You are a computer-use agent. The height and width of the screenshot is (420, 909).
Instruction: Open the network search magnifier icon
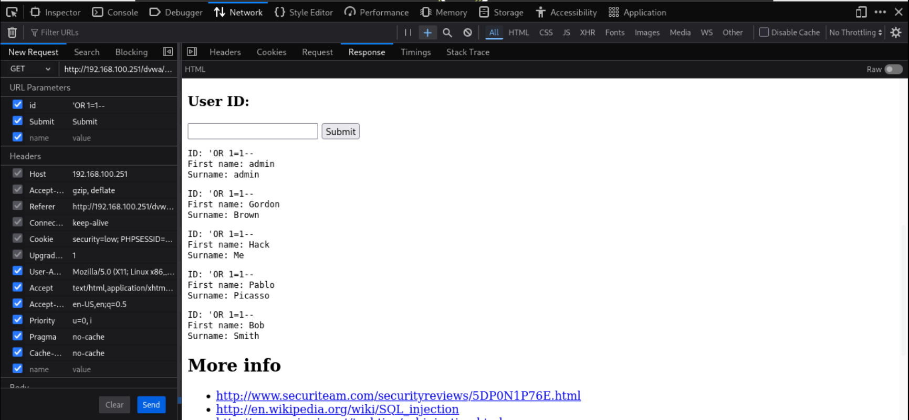pyautogui.click(x=447, y=33)
